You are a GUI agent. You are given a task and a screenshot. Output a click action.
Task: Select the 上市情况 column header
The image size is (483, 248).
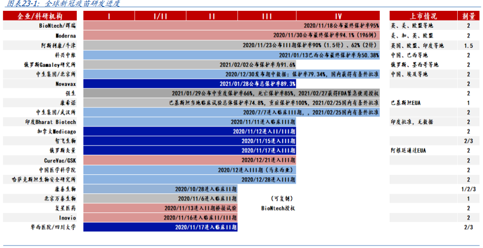click(423, 16)
